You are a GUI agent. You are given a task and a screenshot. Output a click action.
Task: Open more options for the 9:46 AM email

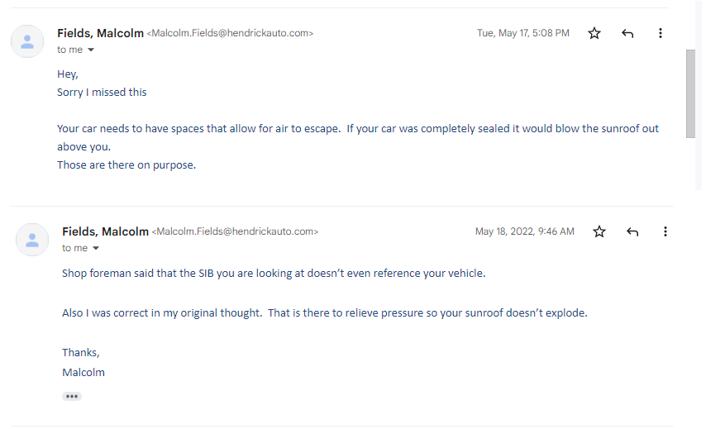pyautogui.click(x=665, y=231)
